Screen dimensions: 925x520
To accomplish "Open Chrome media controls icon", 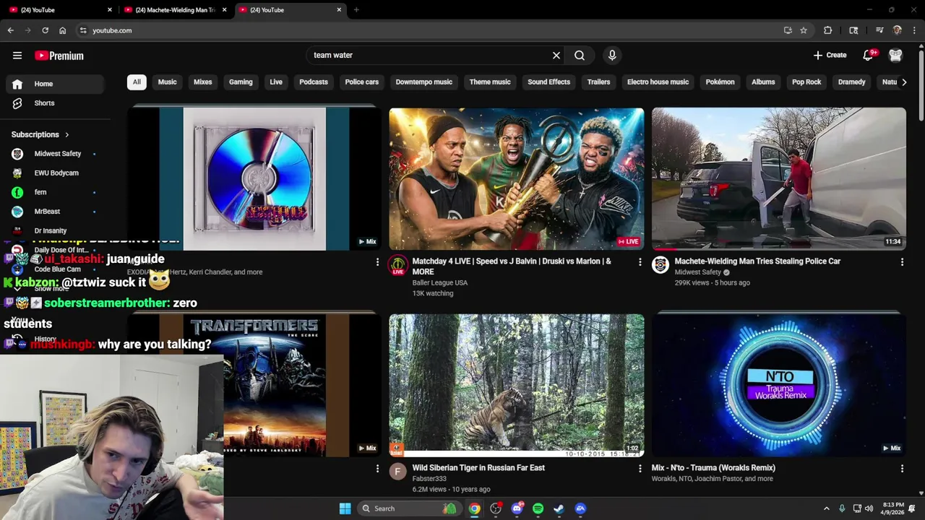I will pyautogui.click(x=879, y=30).
